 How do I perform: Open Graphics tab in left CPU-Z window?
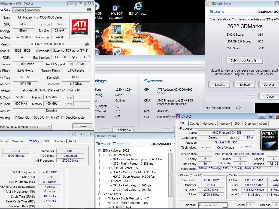[x=59, y=141]
